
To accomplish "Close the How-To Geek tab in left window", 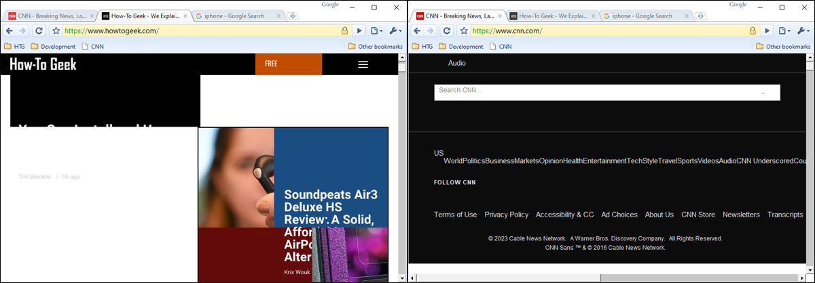I will [x=185, y=16].
